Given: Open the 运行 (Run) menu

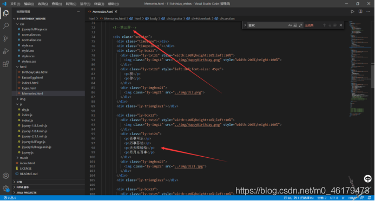Looking at the screenshot, I should coord(85,4).
